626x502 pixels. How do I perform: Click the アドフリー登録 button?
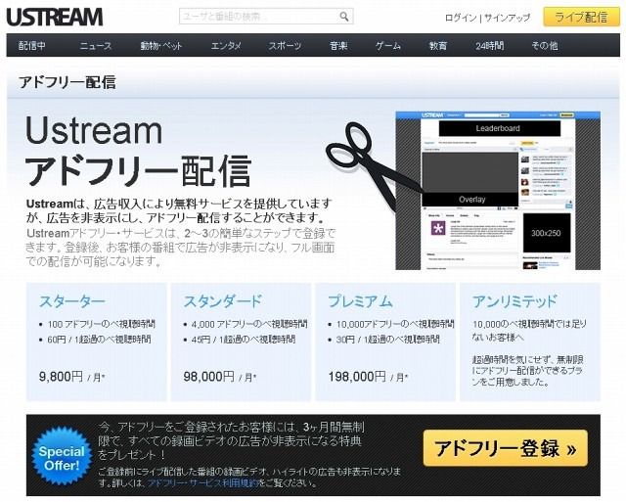[x=506, y=448]
